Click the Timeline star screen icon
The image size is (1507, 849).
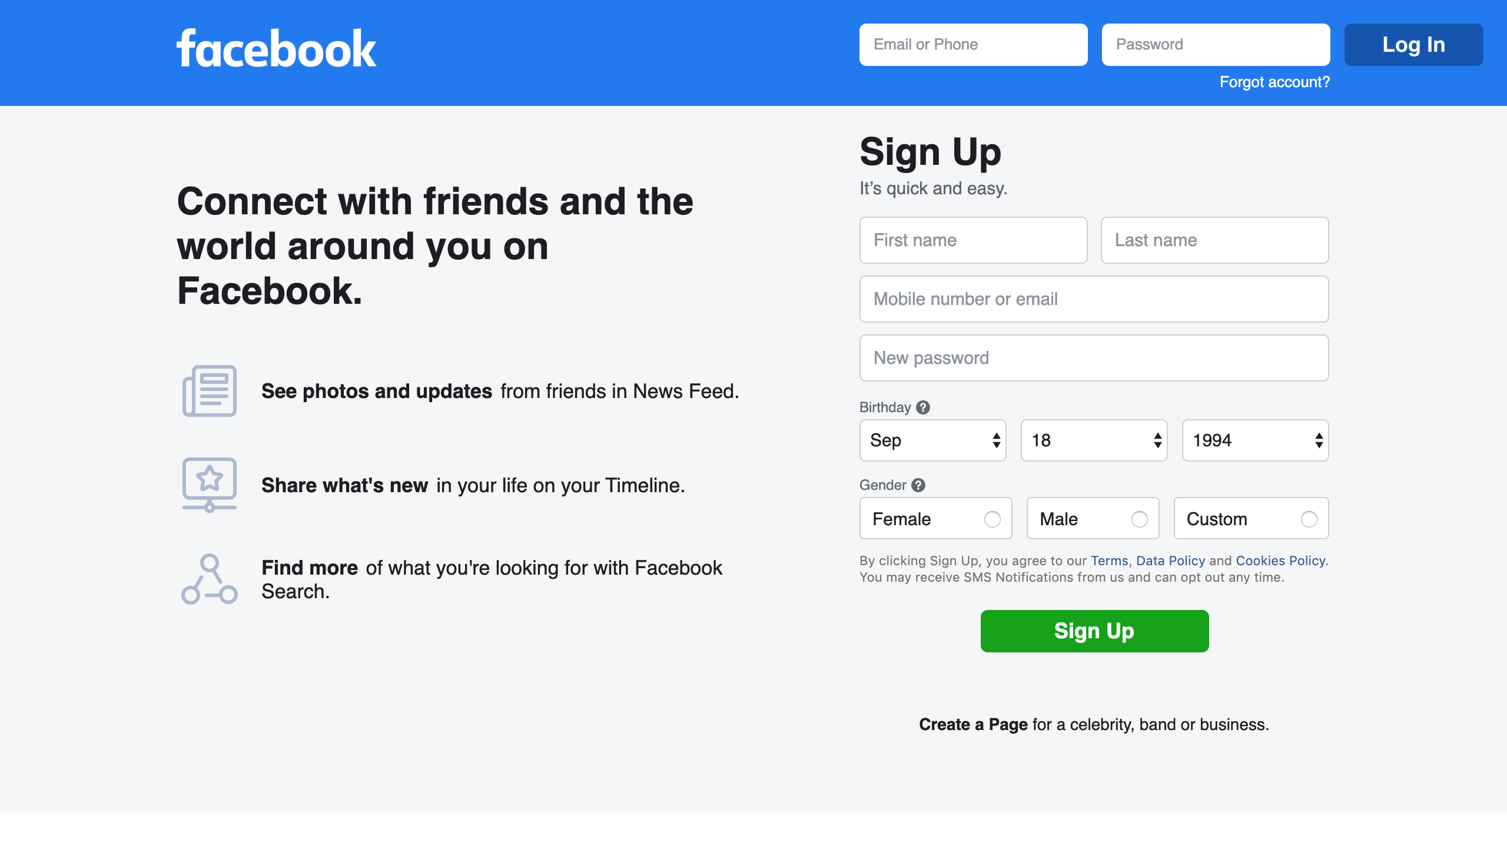click(210, 485)
